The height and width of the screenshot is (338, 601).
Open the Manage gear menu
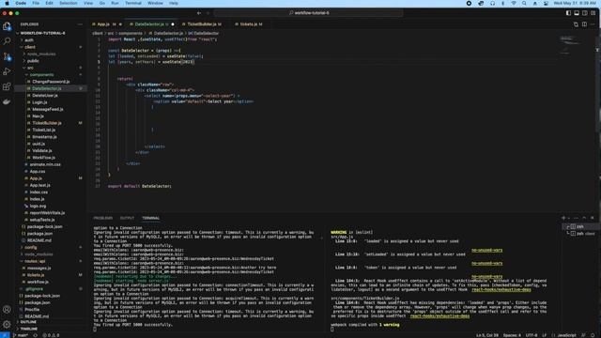pyautogui.click(x=7, y=324)
